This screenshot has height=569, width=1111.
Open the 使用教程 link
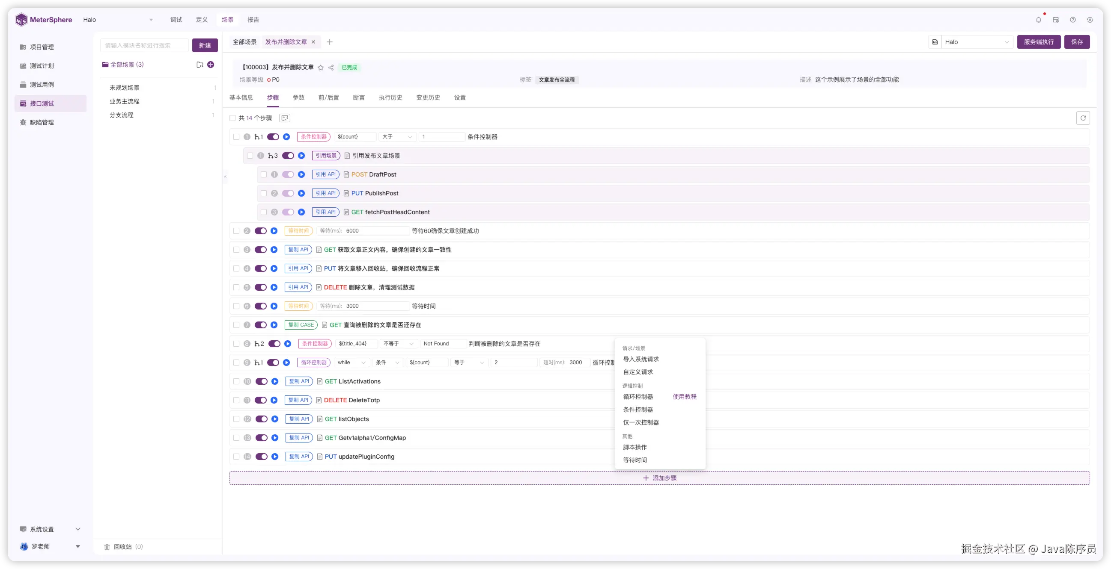(685, 397)
